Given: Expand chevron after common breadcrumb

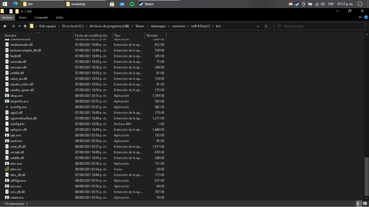Looking at the screenshot, I should (x=189, y=26).
